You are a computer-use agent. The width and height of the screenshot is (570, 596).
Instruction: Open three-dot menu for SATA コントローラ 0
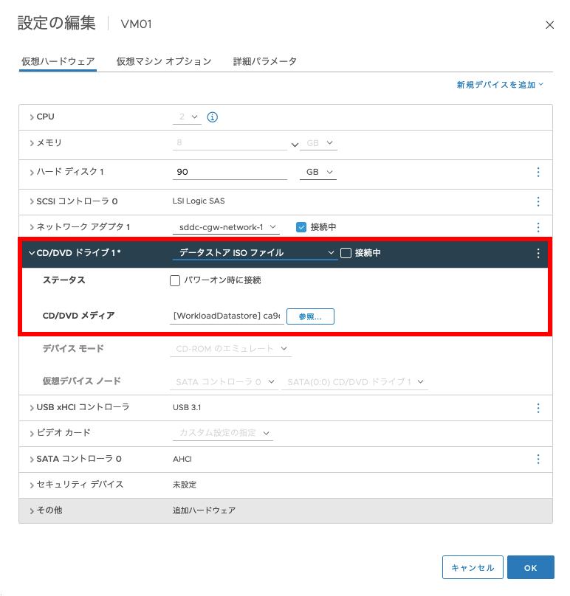click(x=538, y=459)
